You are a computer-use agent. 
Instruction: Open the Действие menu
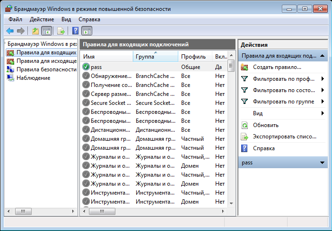tap(42, 19)
